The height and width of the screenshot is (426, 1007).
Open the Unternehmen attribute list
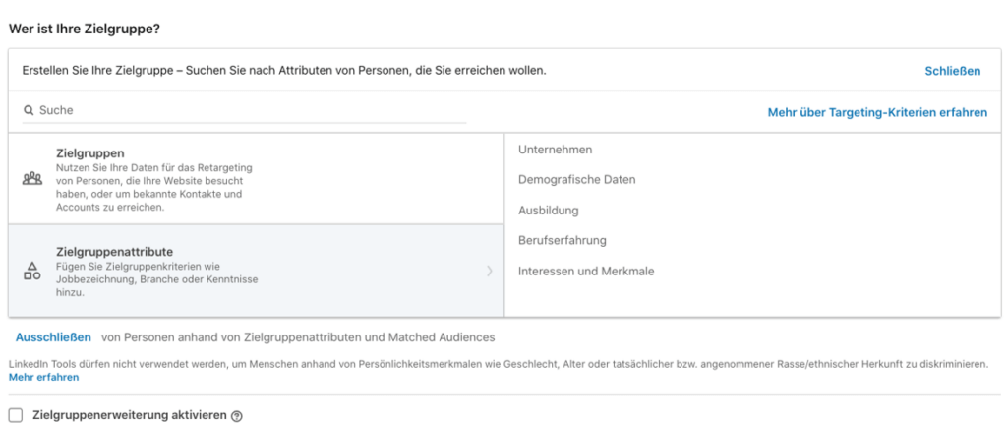pos(555,150)
